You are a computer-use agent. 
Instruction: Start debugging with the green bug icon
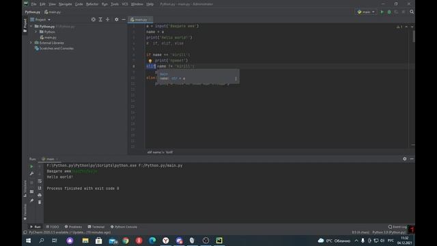tap(389, 12)
